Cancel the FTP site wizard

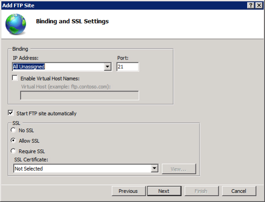coord(239,191)
